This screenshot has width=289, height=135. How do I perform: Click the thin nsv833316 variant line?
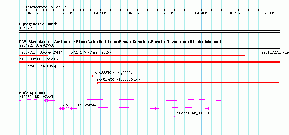[x=154, y=69]
